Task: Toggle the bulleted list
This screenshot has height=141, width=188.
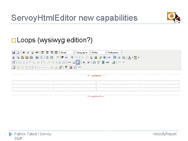Action: pos(47,57)
